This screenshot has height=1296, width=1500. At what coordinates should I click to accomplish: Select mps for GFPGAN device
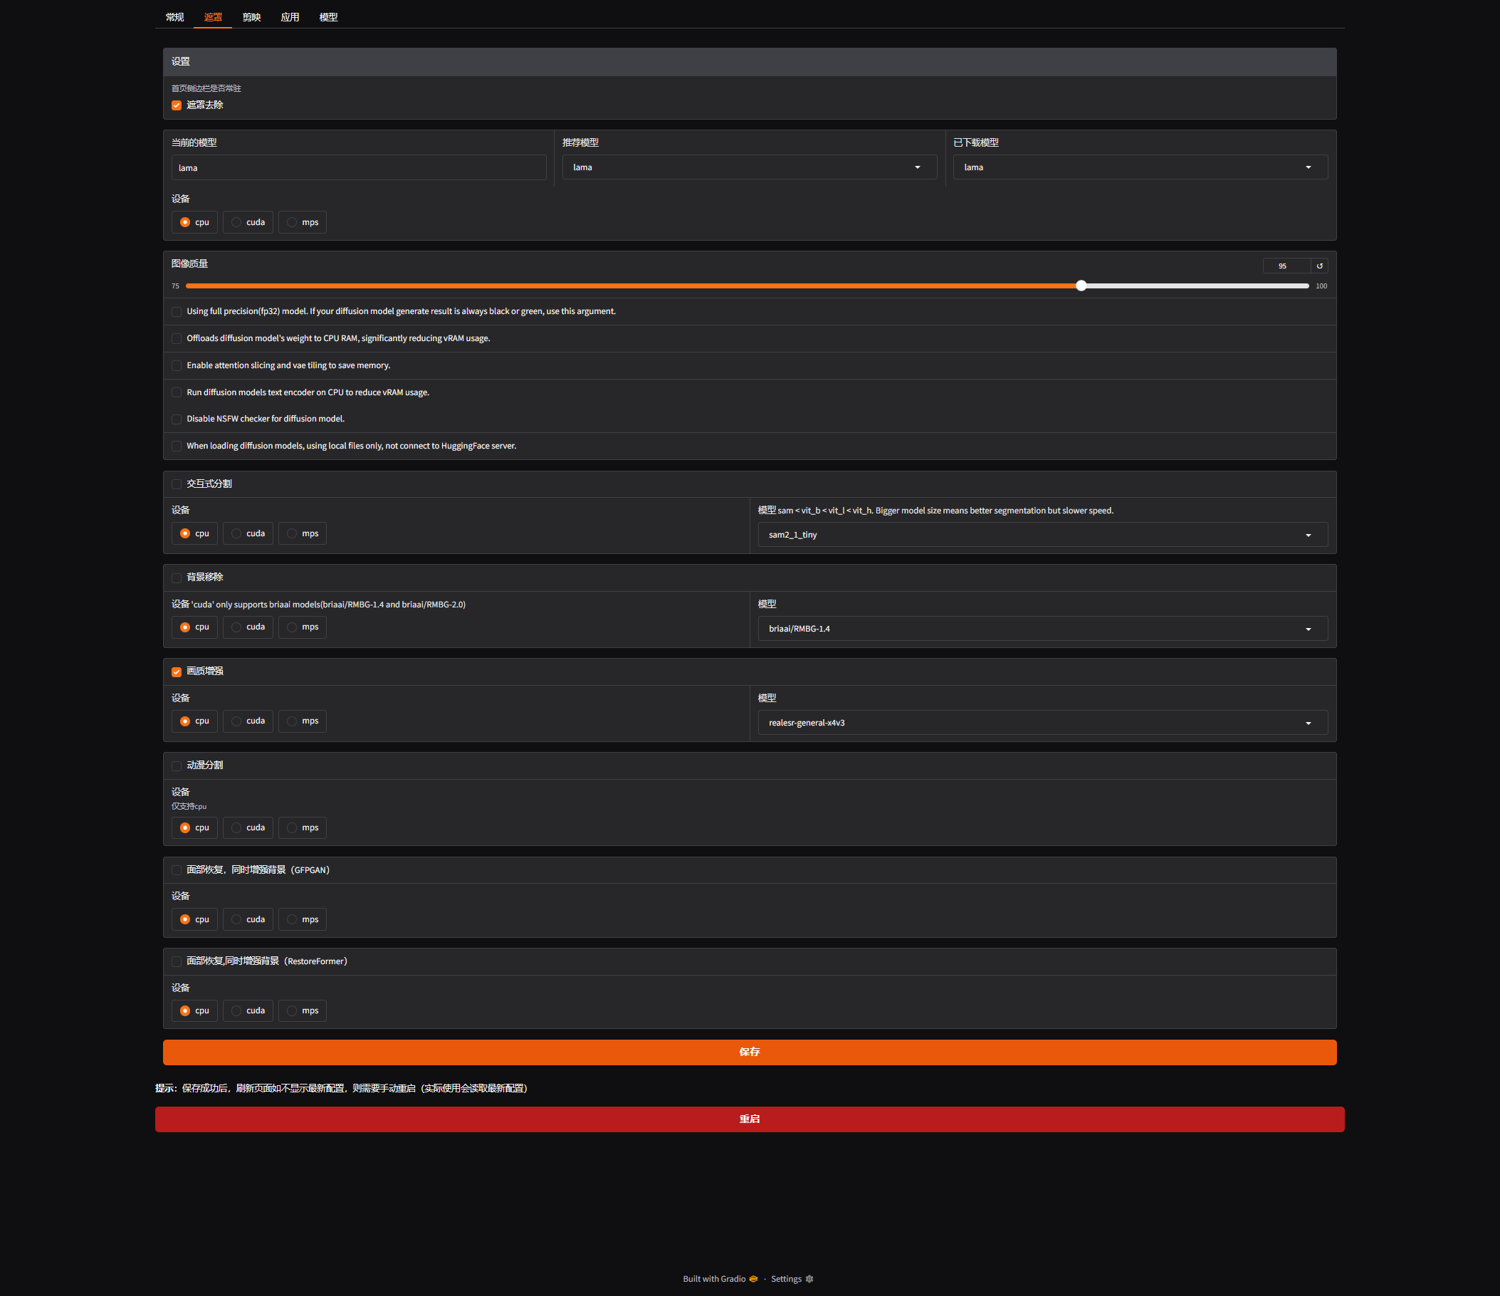[x=302, y=919]
